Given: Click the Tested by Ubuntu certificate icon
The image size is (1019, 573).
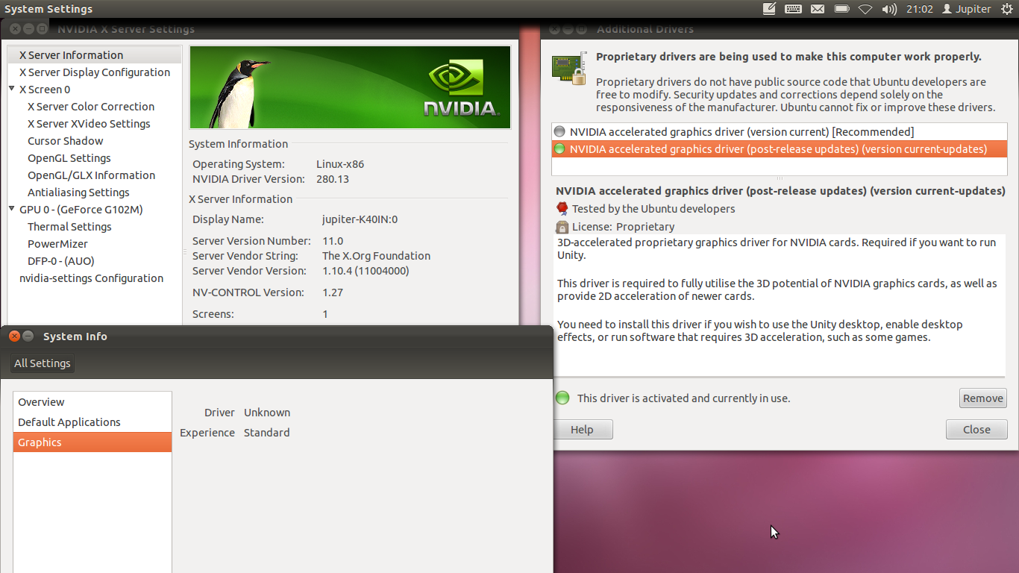Looking at the screenshot, I should coord(562,209).
